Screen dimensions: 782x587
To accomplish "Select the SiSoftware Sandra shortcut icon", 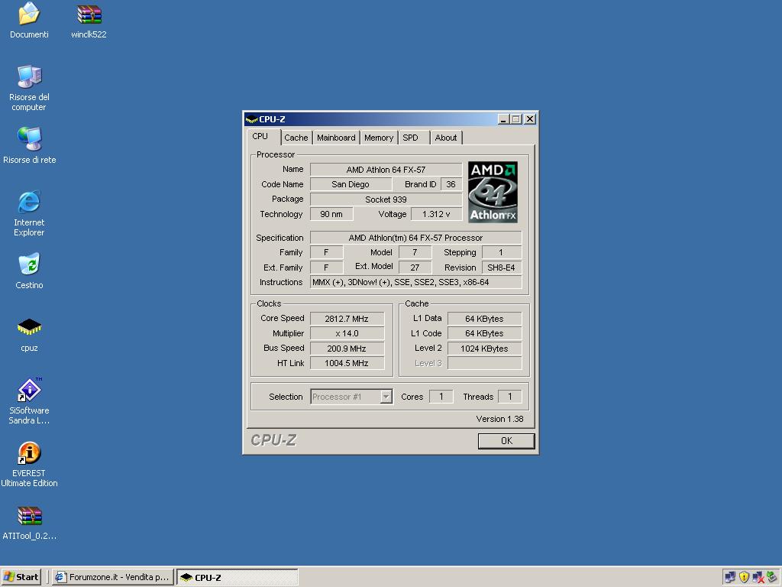I will 29,389.
